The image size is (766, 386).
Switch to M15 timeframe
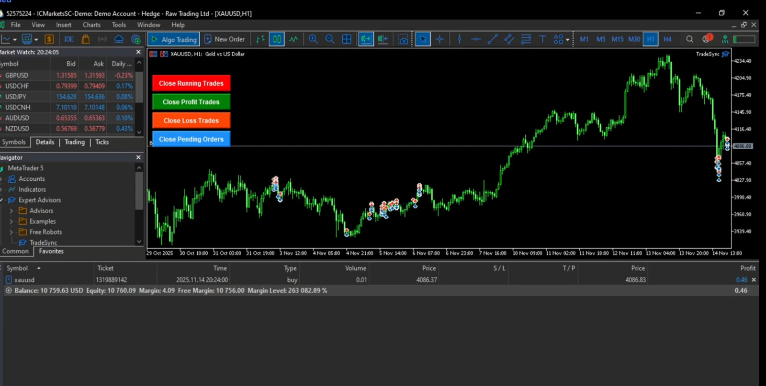(618, 39)
